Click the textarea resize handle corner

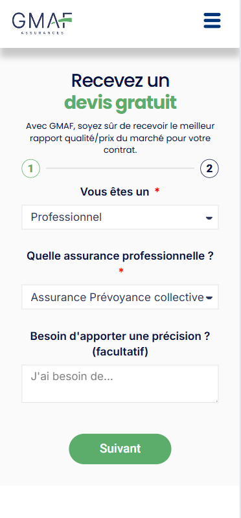tap(216, 400)
